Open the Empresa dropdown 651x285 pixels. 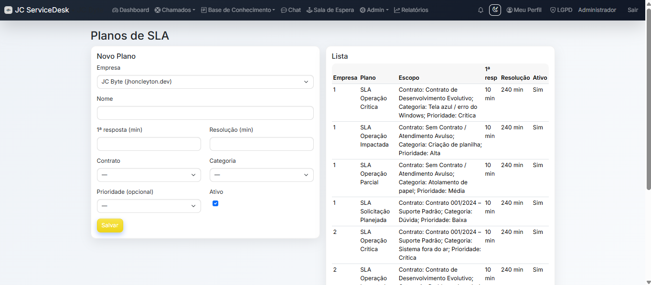point(205,82)
